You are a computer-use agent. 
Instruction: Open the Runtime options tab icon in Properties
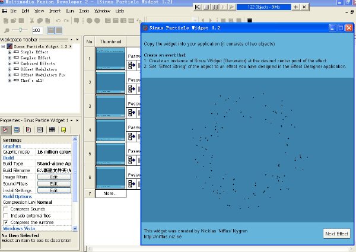[x=28, y=130]
